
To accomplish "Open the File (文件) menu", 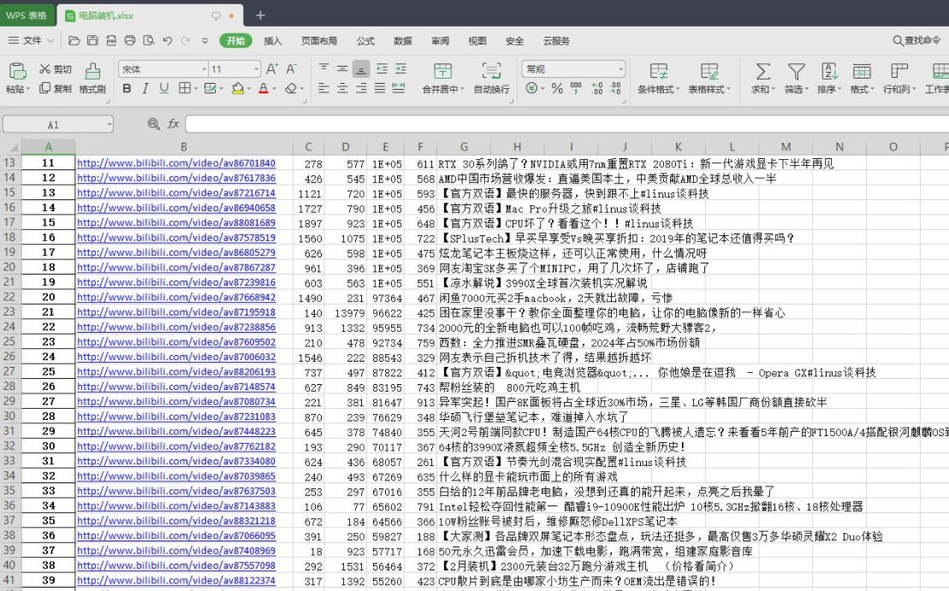I will coord(31,40).
